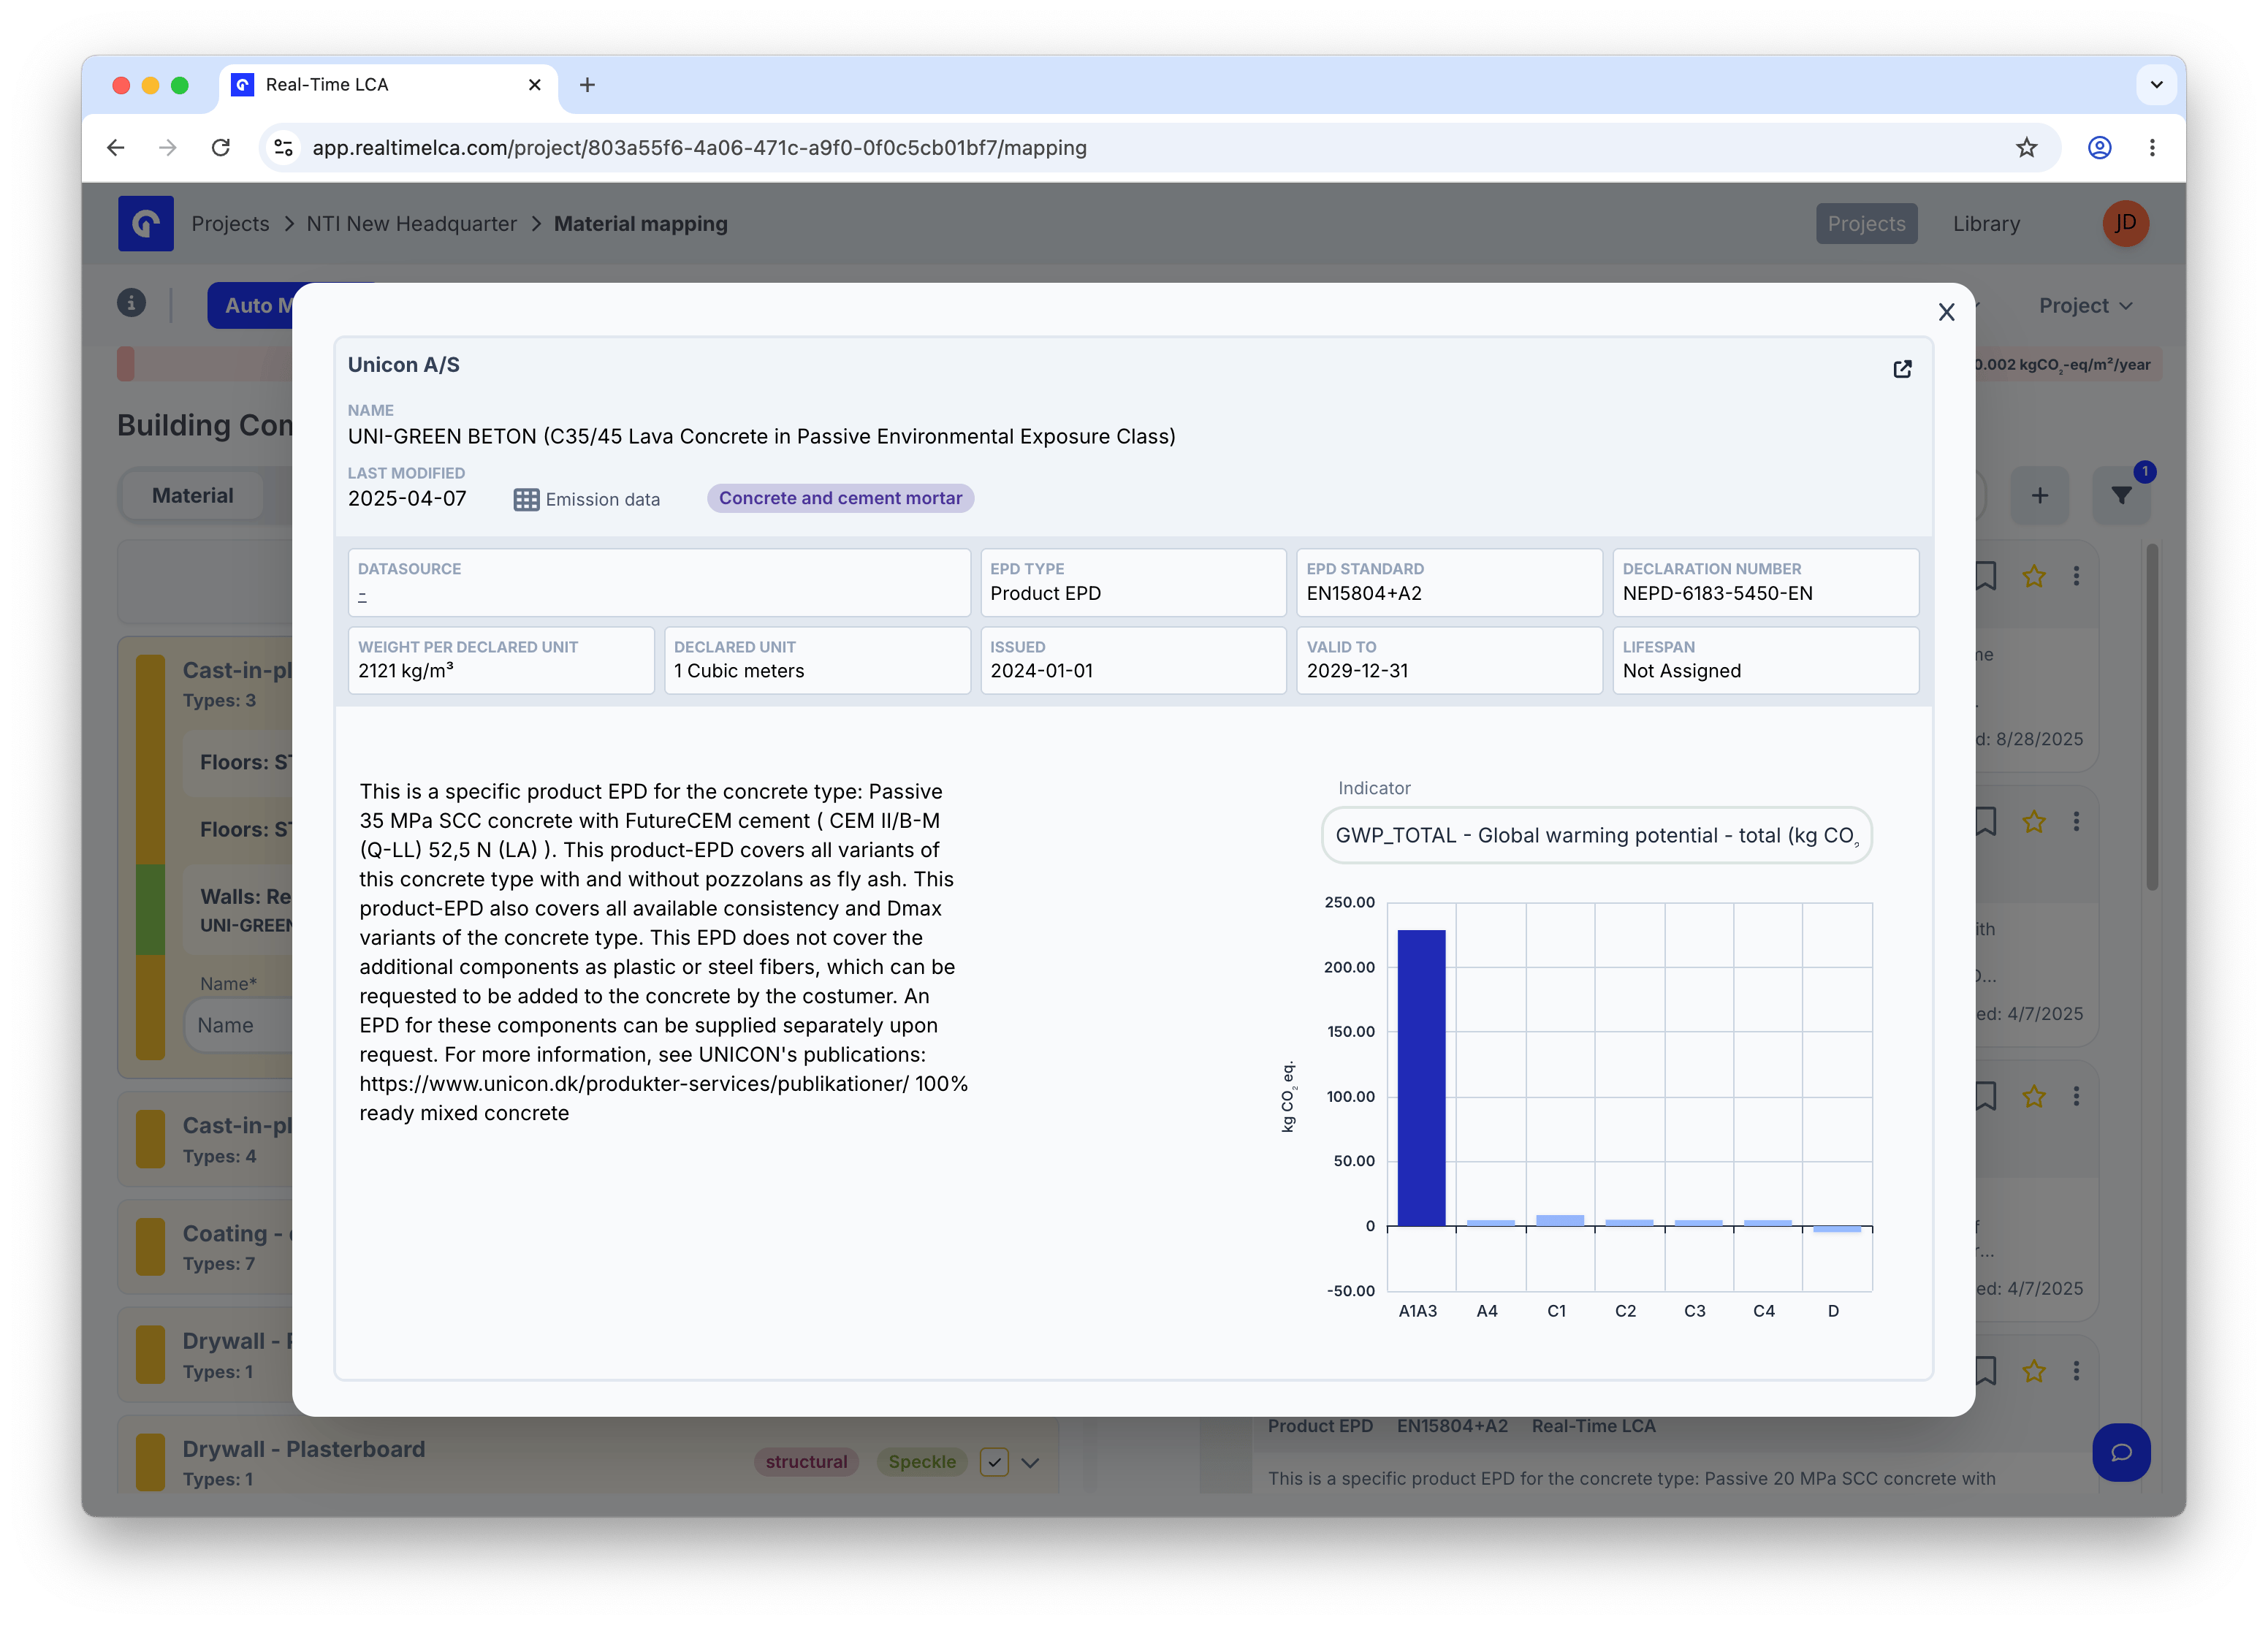Click the Coating group color swatch
Image resolution: width=2268 pixels, height=1625 pixels.
click(150, 1247)
